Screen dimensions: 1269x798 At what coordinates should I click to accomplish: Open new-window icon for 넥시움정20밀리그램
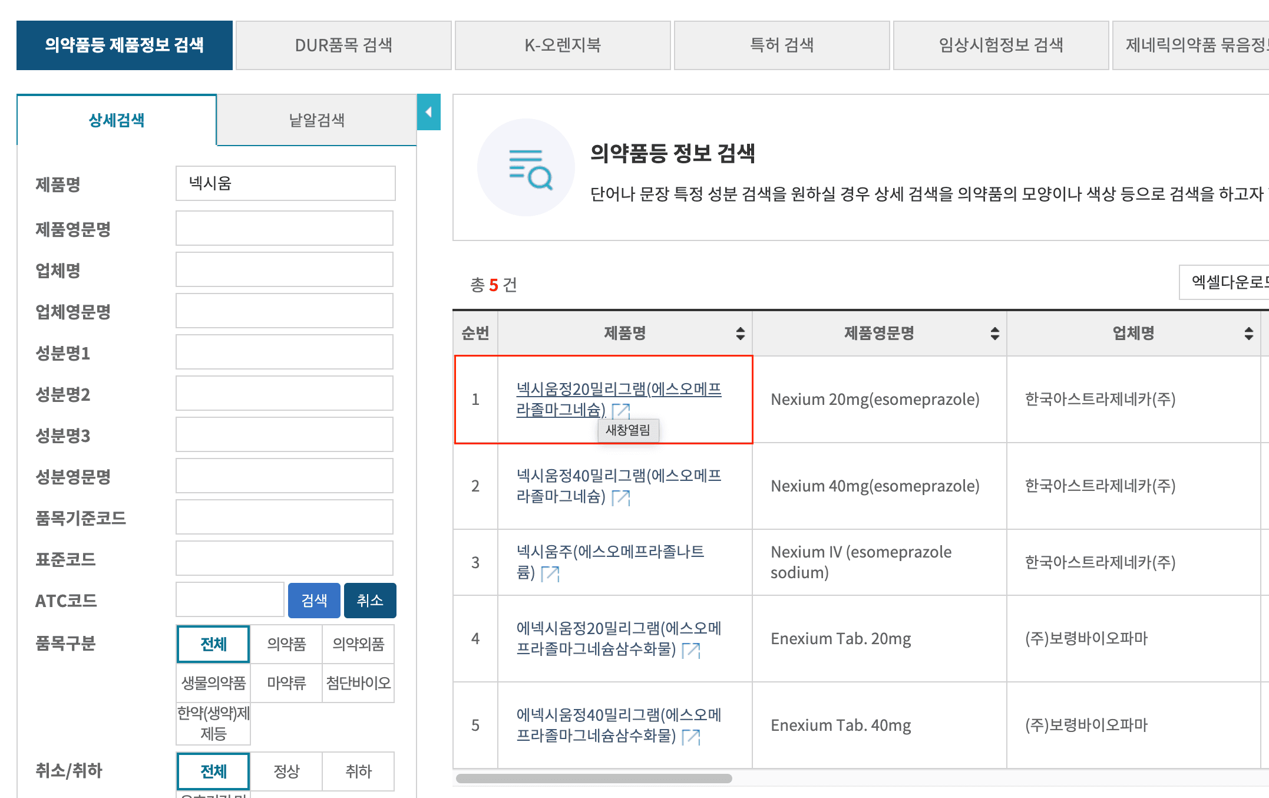coord(621,411)
